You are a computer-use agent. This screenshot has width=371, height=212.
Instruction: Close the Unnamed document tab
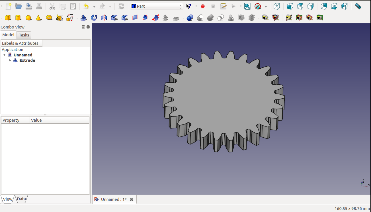pos(132,199)
